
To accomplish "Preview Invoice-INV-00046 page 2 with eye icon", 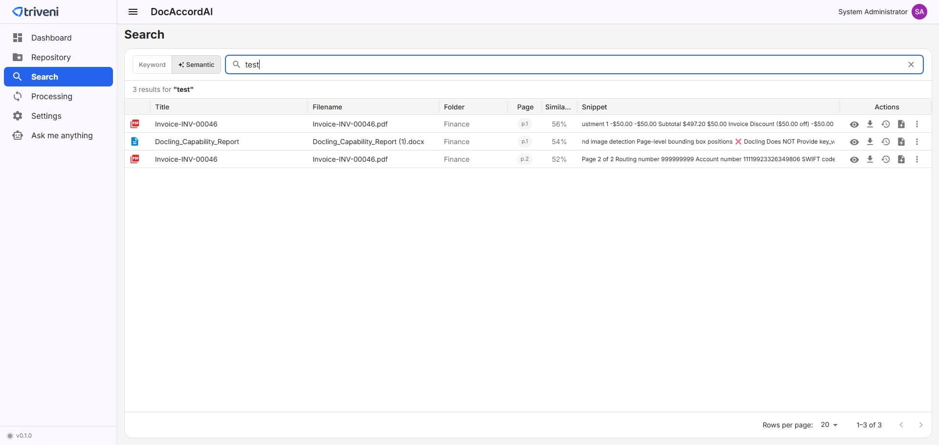I will (x=854, y=159).
